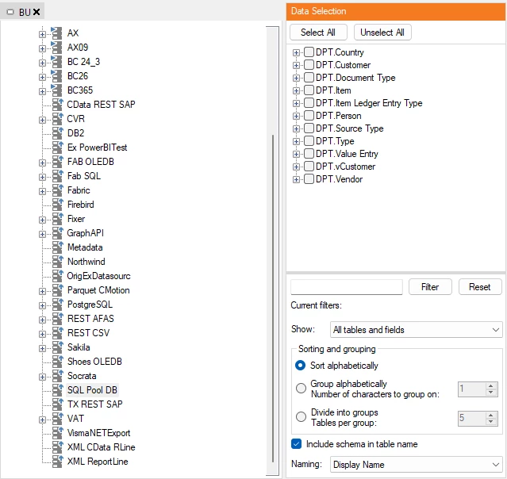Click the VismaNETExport source icon
This screenshot has height=479, width=507.
coord(58,433)
